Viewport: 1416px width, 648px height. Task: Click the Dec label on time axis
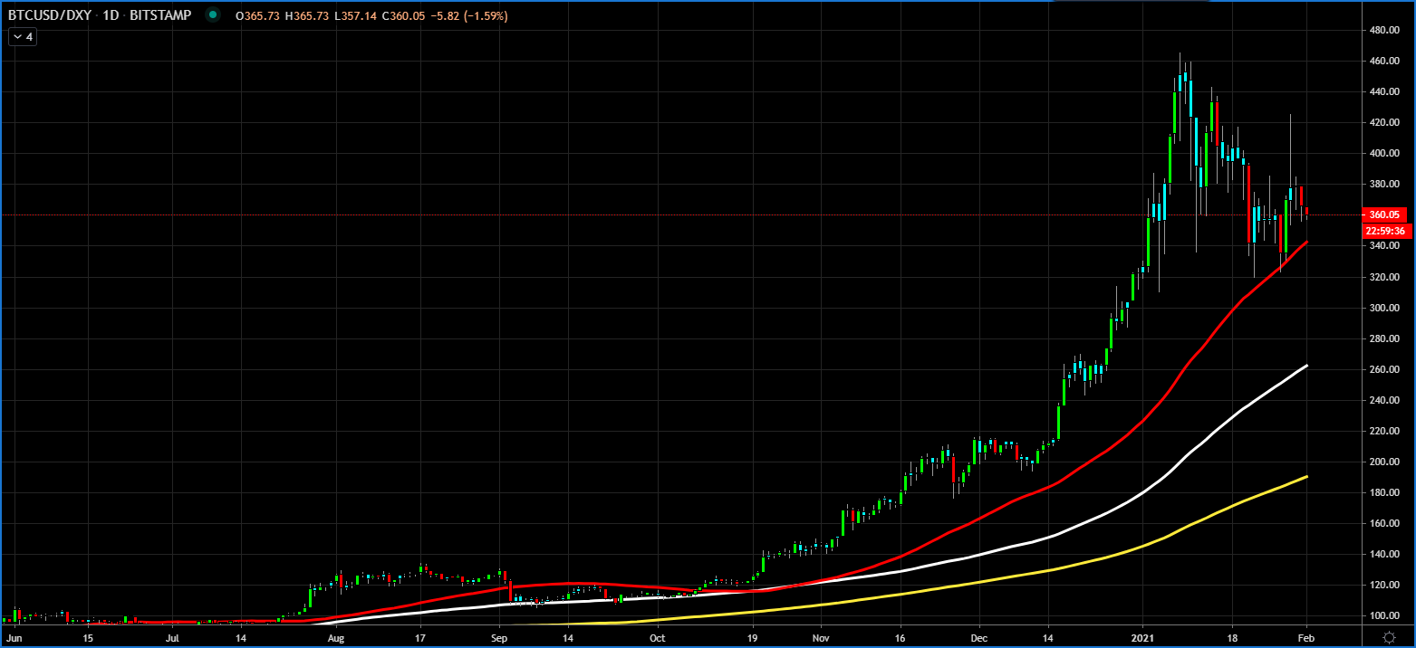(978, 637)
